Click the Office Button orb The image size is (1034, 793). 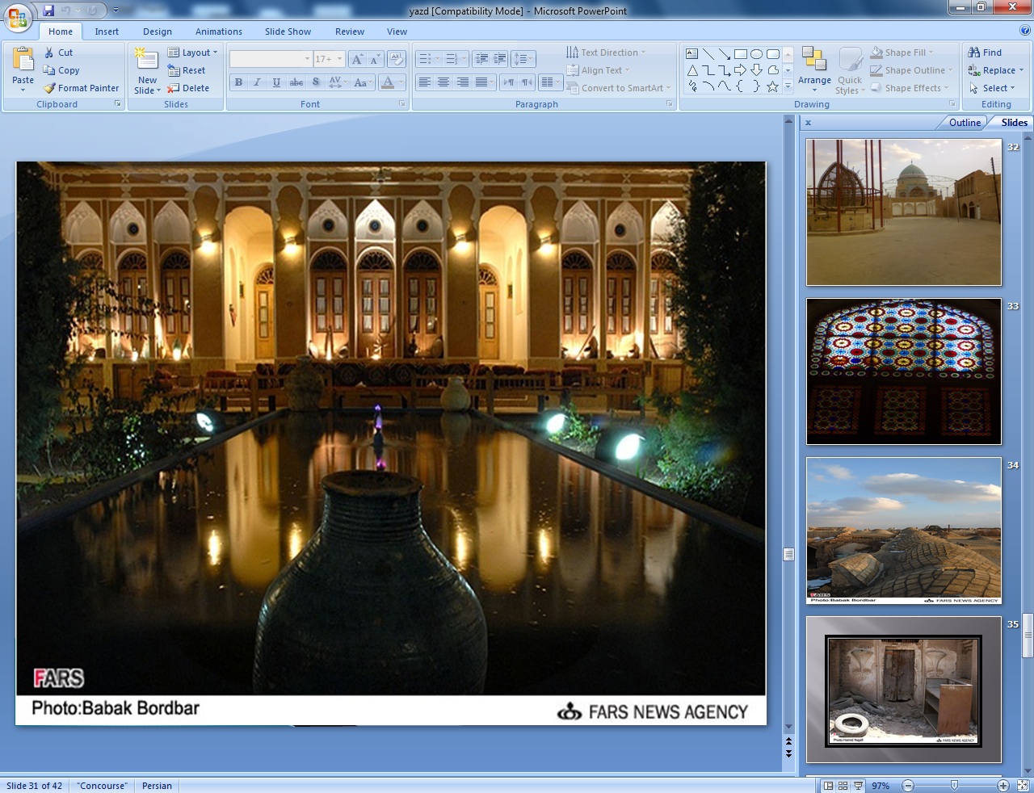[x=18, y=18]
